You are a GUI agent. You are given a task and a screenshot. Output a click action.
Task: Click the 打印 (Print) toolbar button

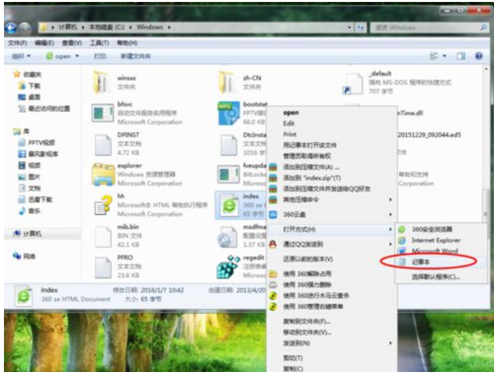[x=100, y=57]
